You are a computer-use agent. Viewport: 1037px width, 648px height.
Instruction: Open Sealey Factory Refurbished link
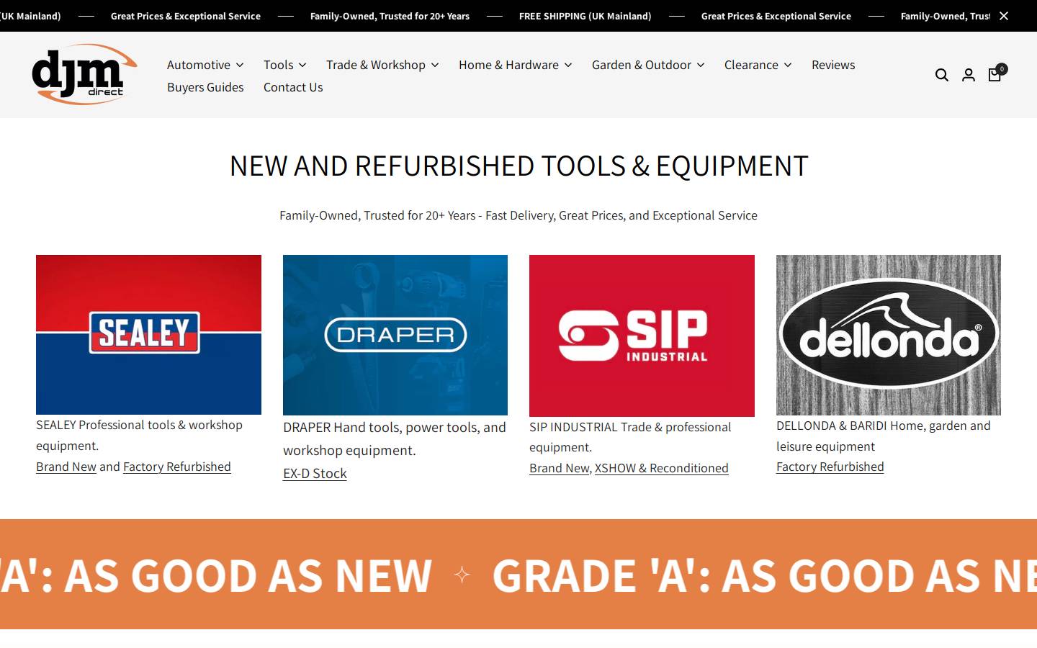pos(177,467)
